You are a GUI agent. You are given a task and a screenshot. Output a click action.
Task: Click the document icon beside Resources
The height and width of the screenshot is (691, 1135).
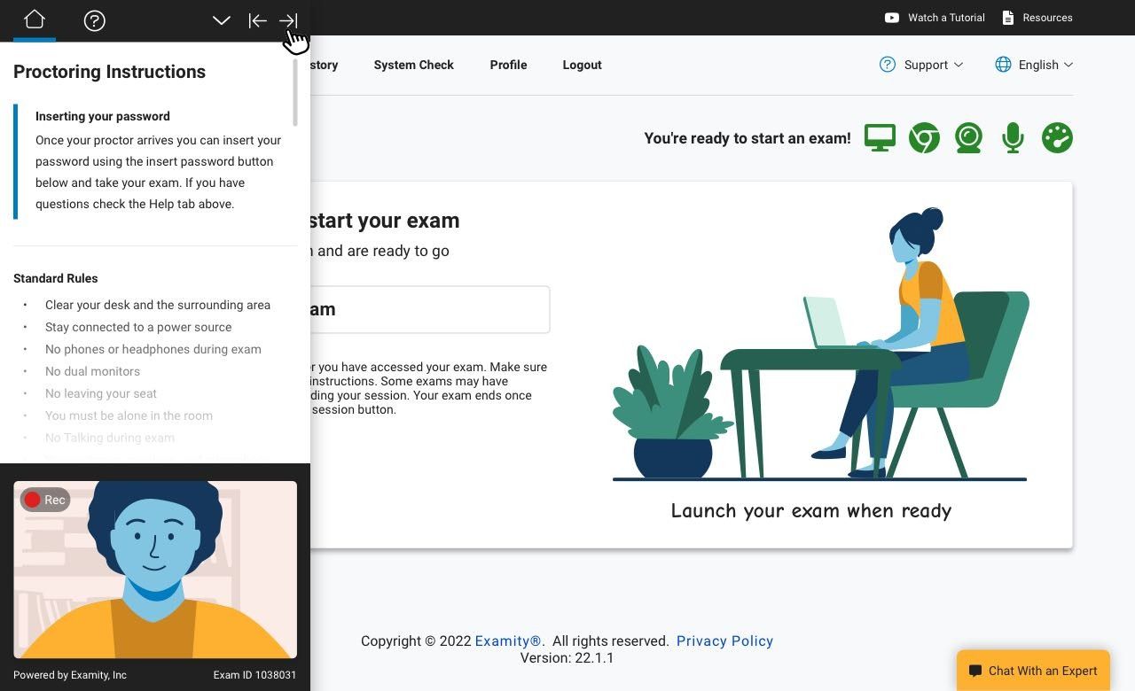(1008, 18)
